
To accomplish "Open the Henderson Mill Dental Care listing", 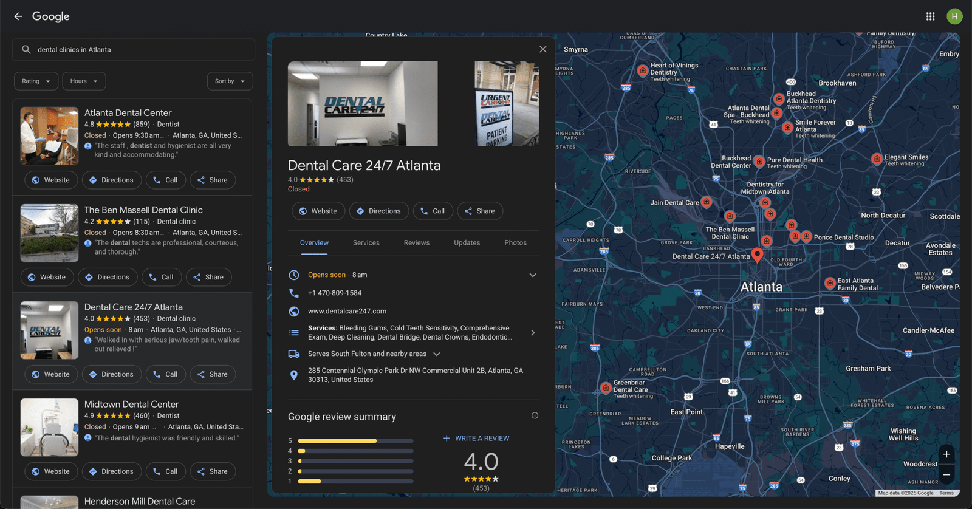I will (x=140, y=501).
